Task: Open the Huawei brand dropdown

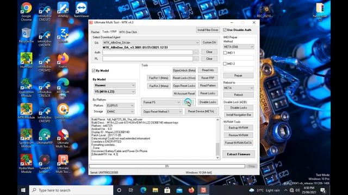Action: pos(115,85)
